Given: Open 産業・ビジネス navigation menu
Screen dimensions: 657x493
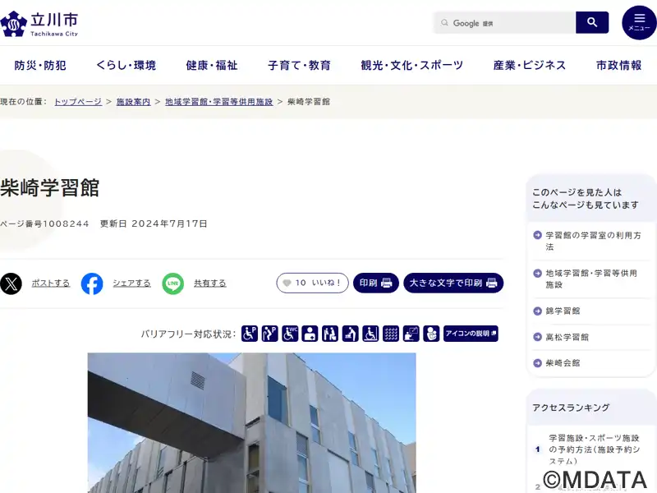Looking at the screenshot, I should pyautogui.click(x=530, y=66).
